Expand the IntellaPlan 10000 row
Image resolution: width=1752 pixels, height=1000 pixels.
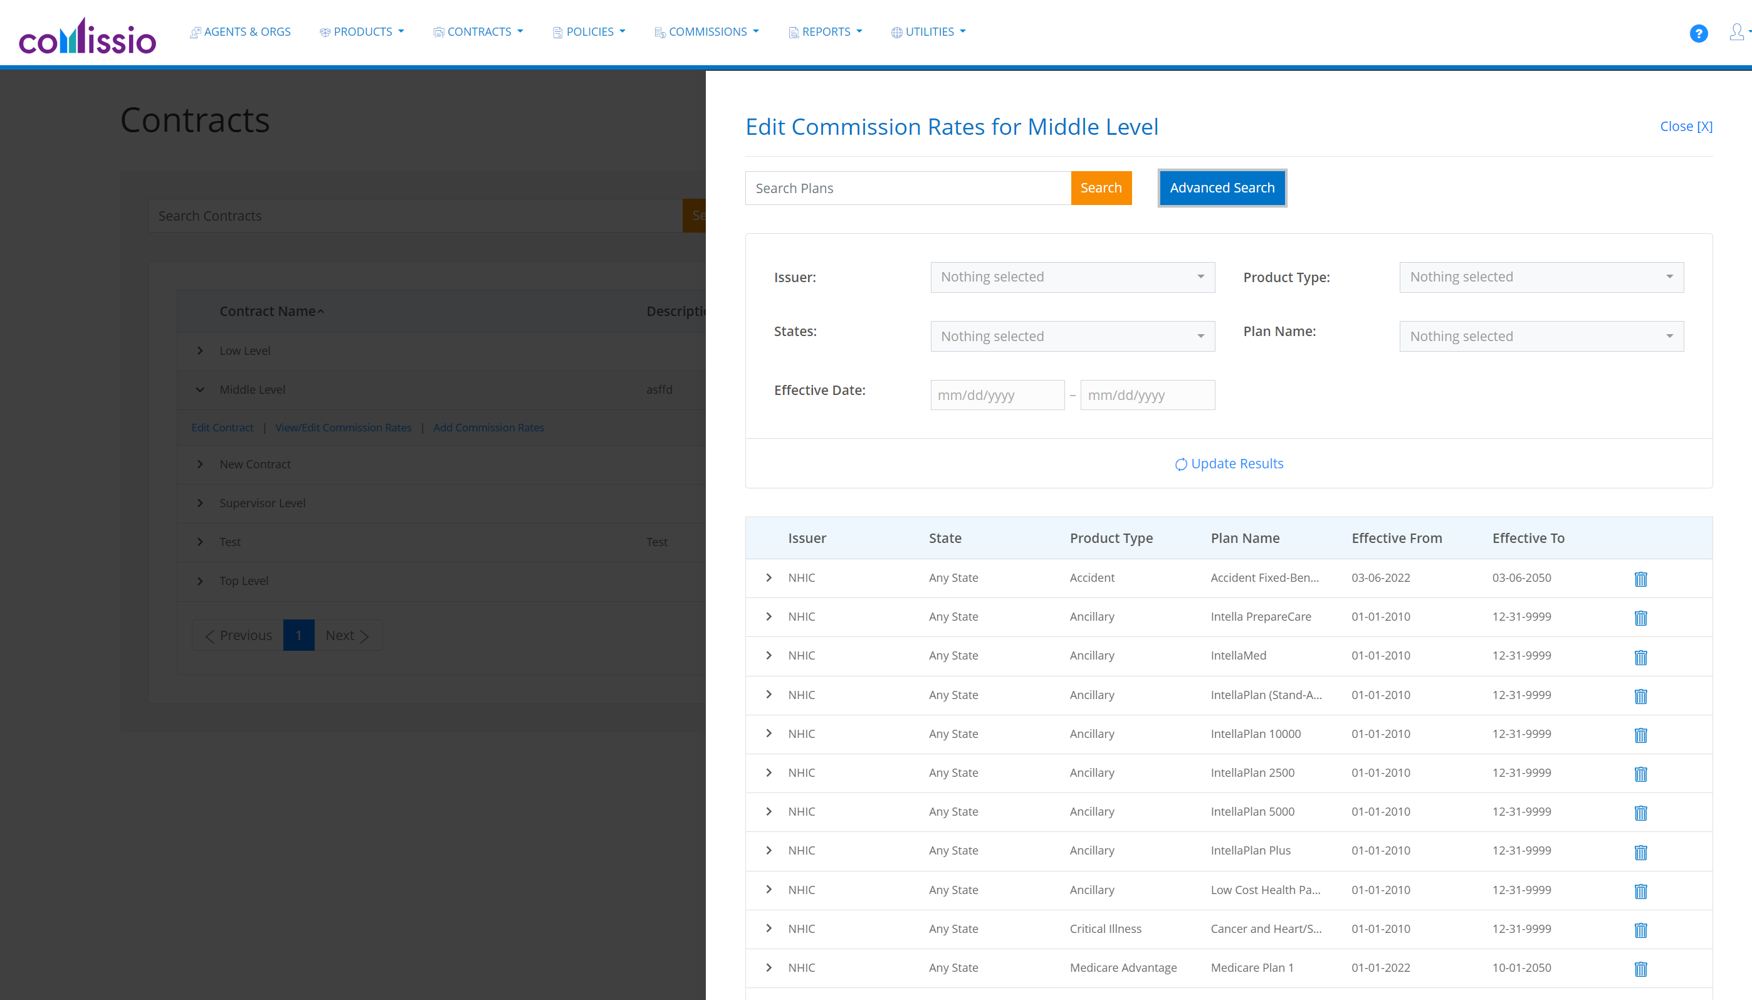pos(769,734)
